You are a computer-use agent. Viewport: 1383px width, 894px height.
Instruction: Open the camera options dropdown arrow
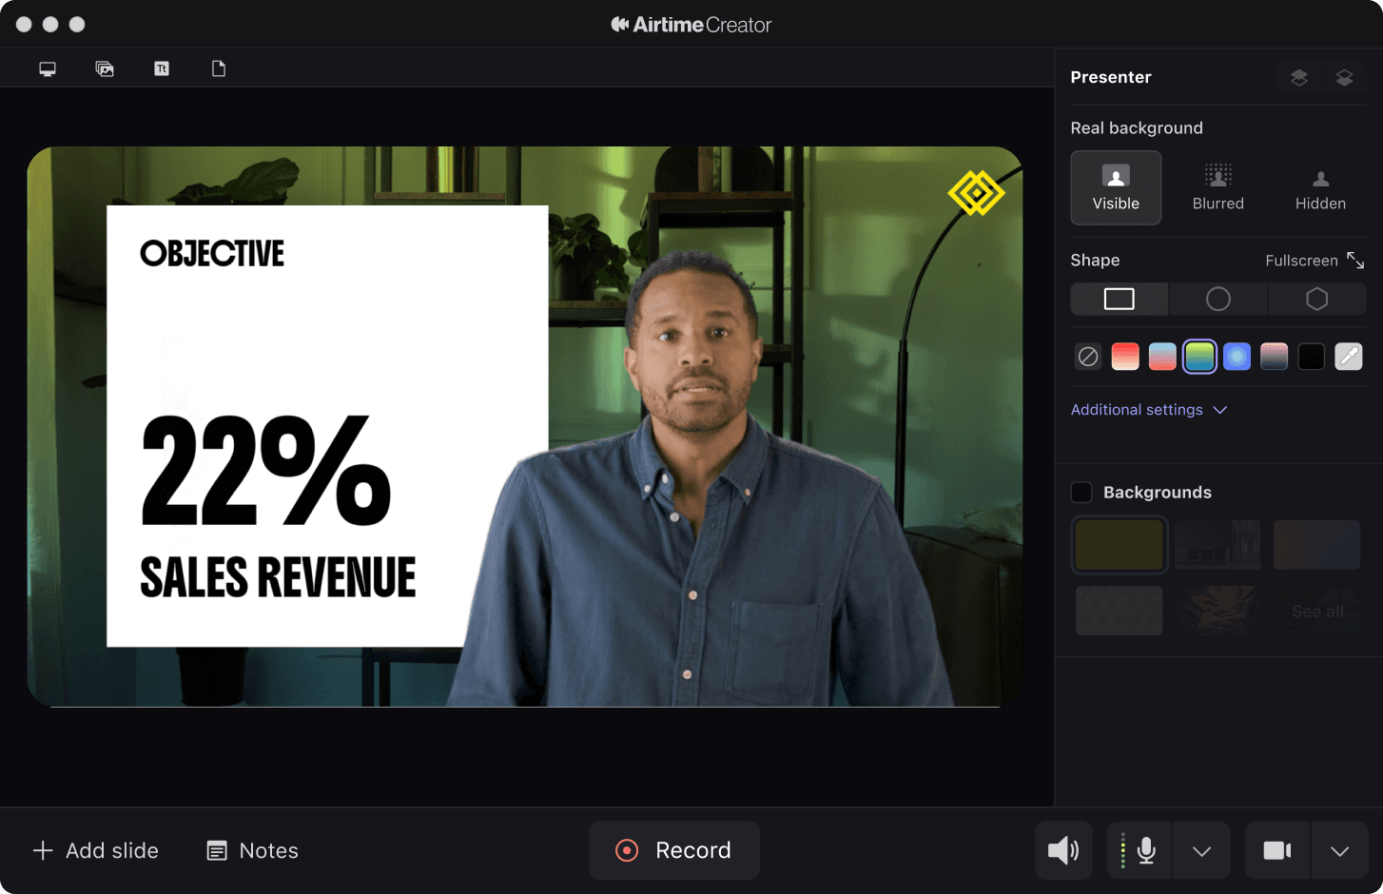coord(1339,850)
